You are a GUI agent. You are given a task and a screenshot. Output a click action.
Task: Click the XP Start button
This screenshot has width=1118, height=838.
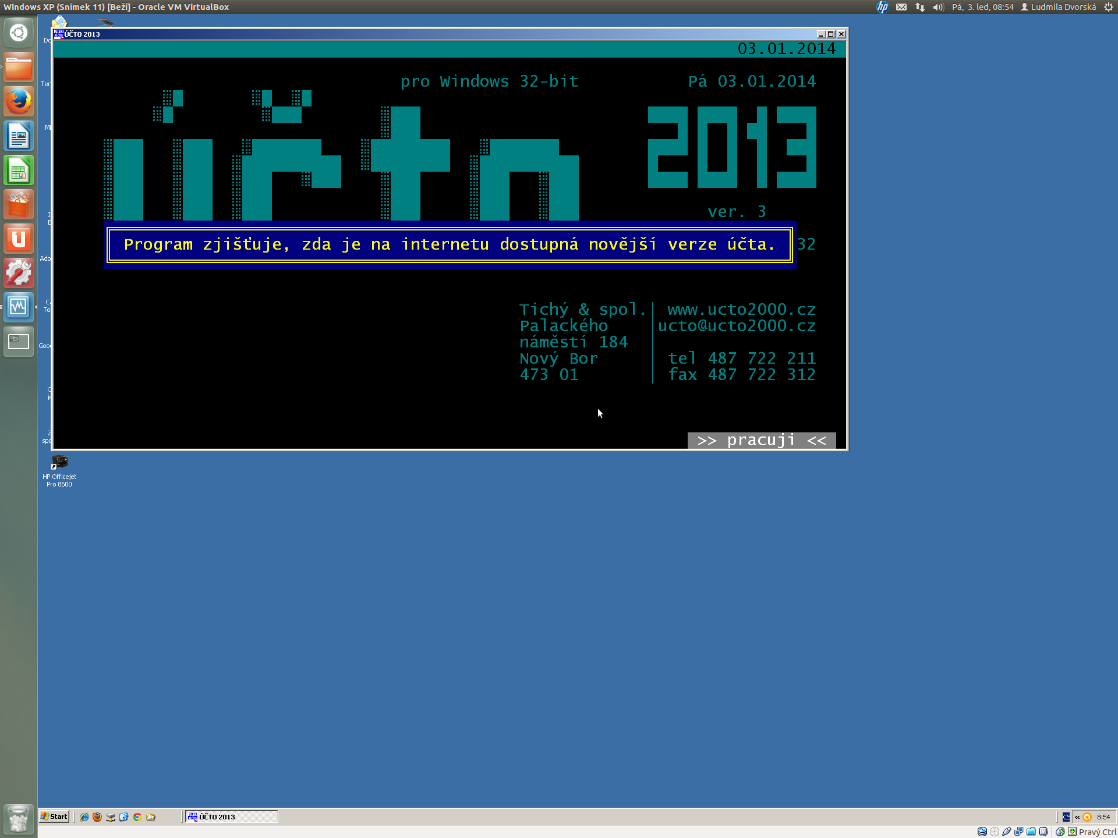click(x=54, y=816)
